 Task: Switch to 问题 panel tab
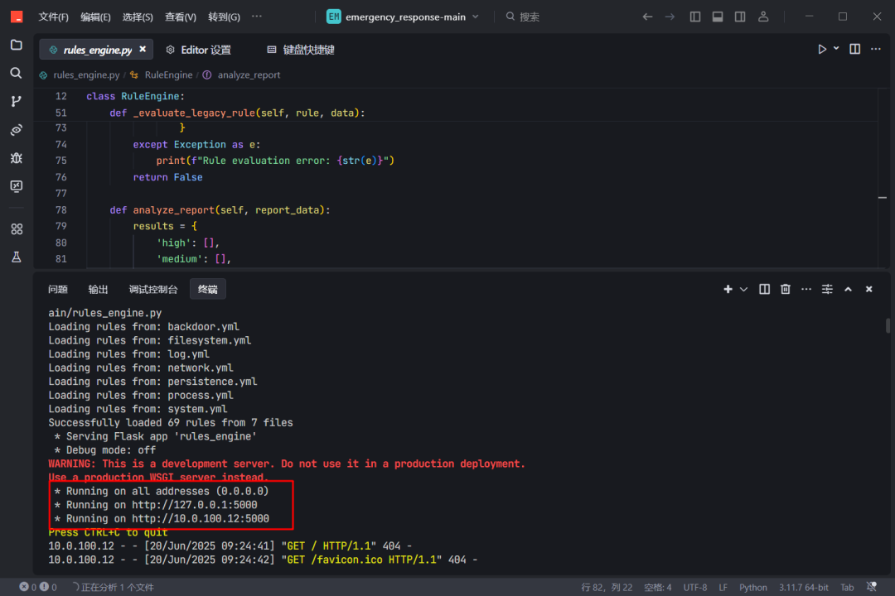[x=58, y=290]
